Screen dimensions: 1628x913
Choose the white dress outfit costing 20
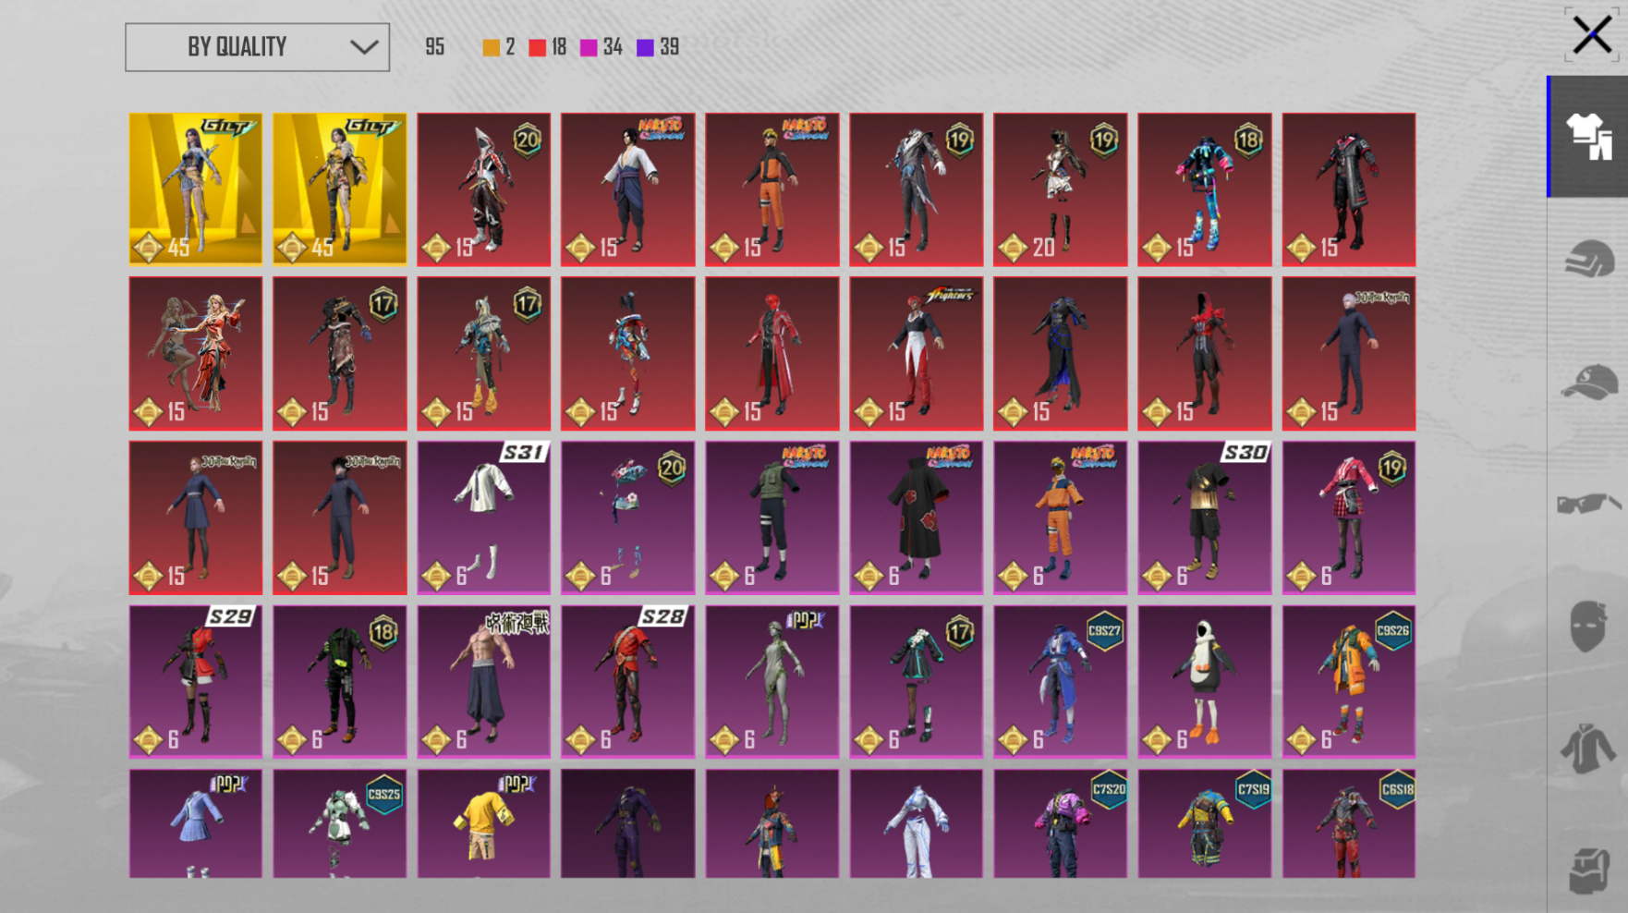(x=1061, y=189)
